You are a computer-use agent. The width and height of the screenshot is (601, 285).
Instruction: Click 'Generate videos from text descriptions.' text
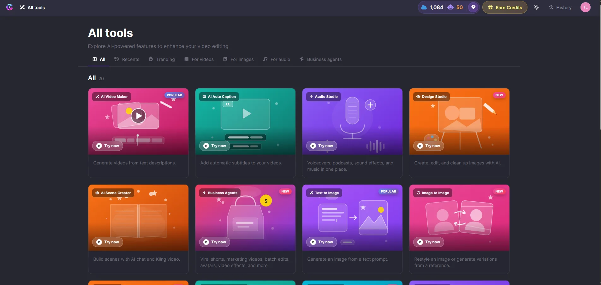click(134, 163)
